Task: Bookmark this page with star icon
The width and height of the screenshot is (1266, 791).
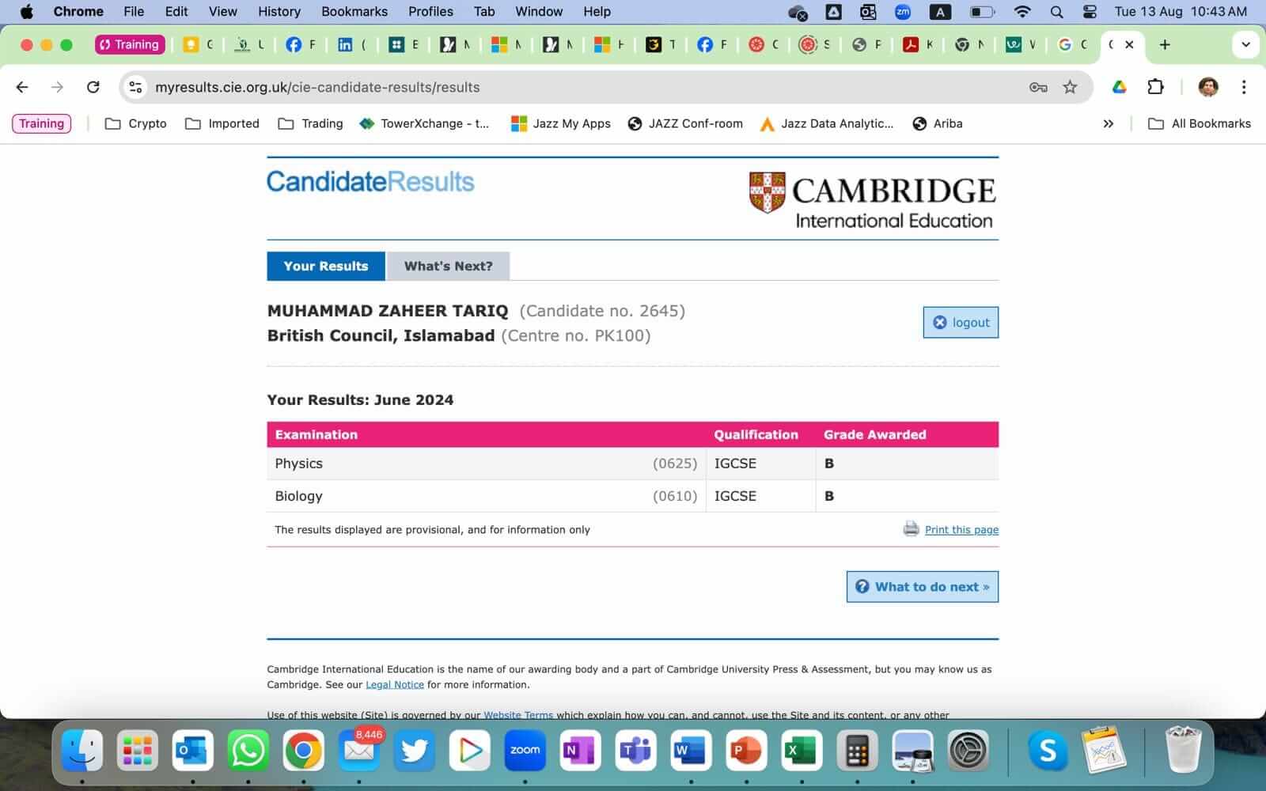Action: point(1070,87)
